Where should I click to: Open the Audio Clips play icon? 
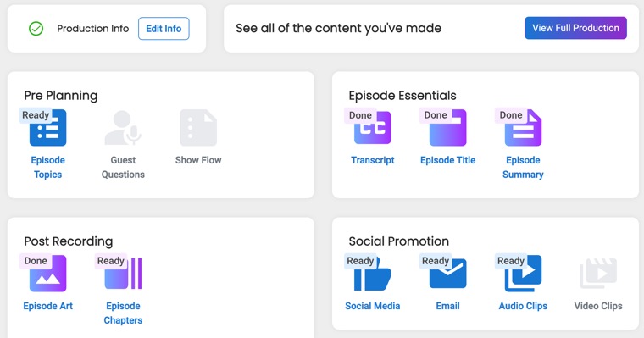pos(523,274)
